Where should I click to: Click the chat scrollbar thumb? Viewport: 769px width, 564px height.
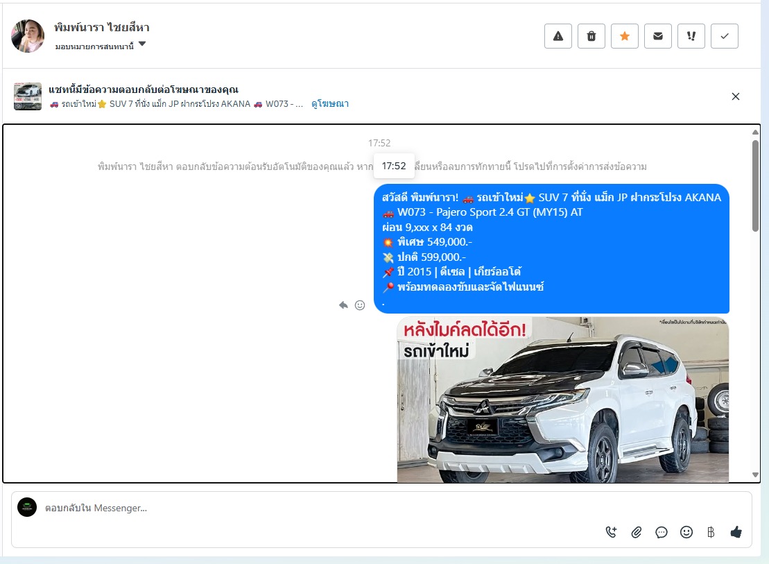pos(755,185)
